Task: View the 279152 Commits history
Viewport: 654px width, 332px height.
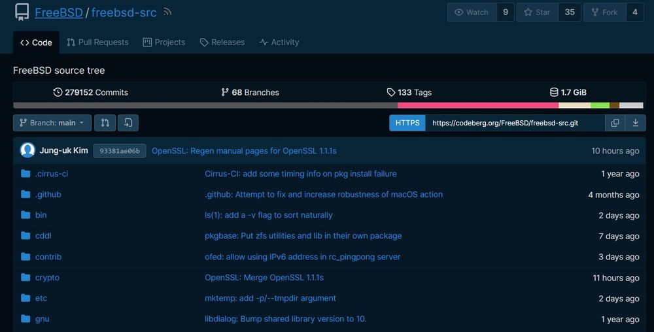Action: coord(91,93)
